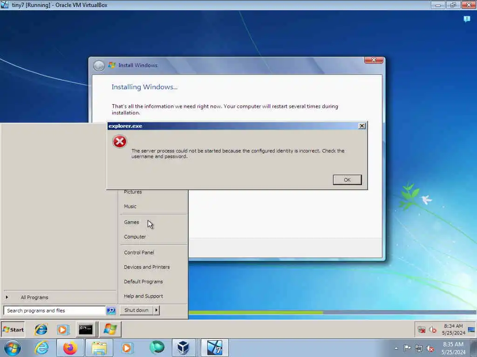Click the guest tray muted volume icon

point(432,330)
